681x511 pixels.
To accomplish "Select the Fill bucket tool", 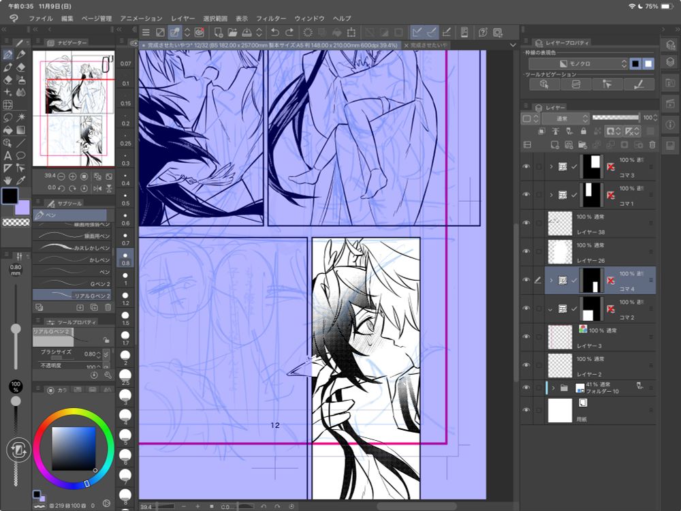I will point(7,130).
